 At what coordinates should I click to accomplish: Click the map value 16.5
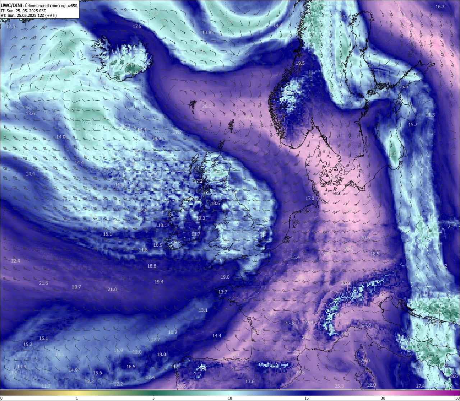[131, 367]
